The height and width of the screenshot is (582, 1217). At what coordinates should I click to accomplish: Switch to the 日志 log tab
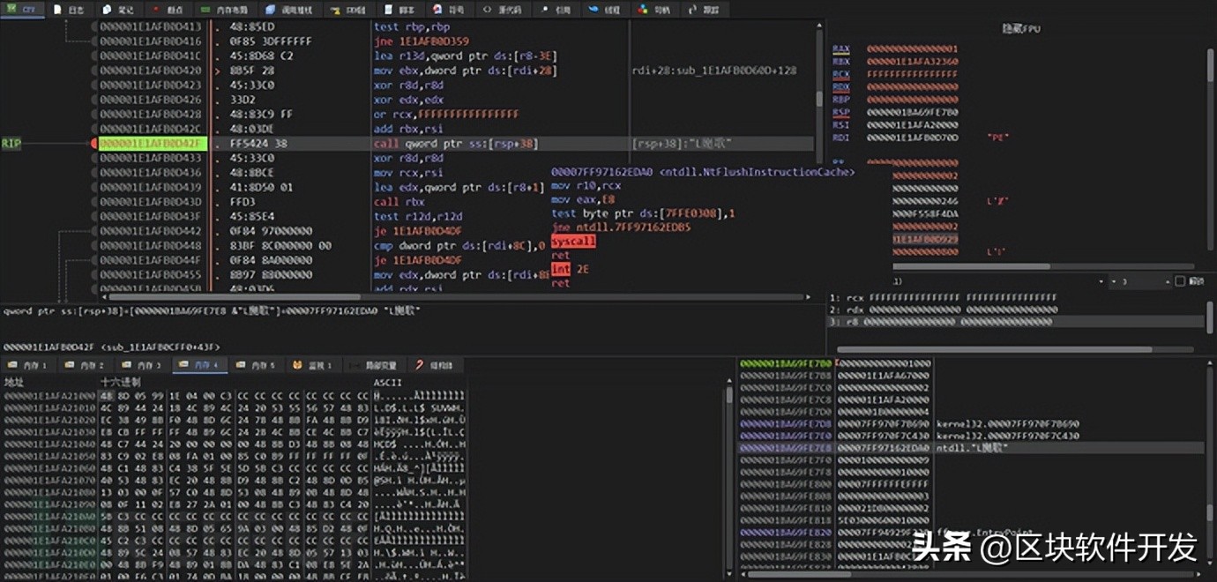(x=71, y=11)
